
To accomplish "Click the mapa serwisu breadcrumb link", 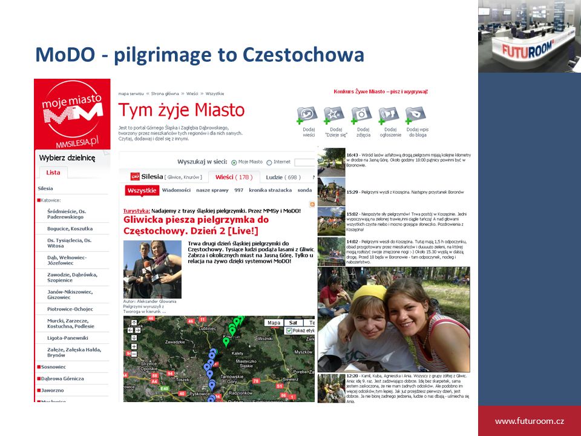I will 131,94.
